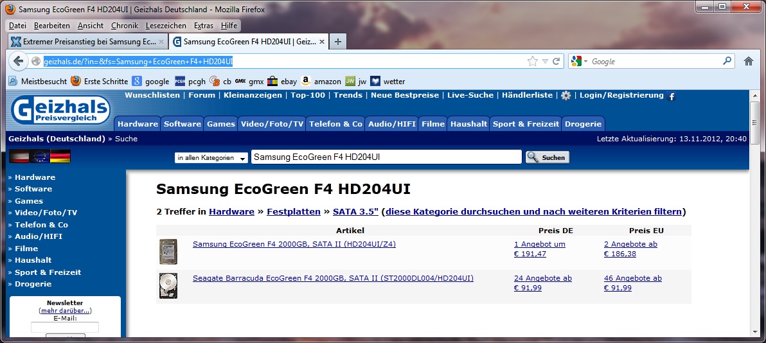The height and width of the screenshot is (343, 766).
Task: Open the SATA 3.5" category link
Action: tap(355, 211)
